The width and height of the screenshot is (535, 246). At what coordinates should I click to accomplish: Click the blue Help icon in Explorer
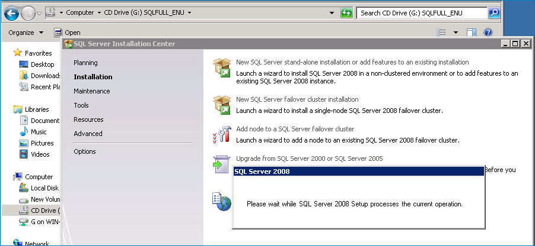(488, 33)
